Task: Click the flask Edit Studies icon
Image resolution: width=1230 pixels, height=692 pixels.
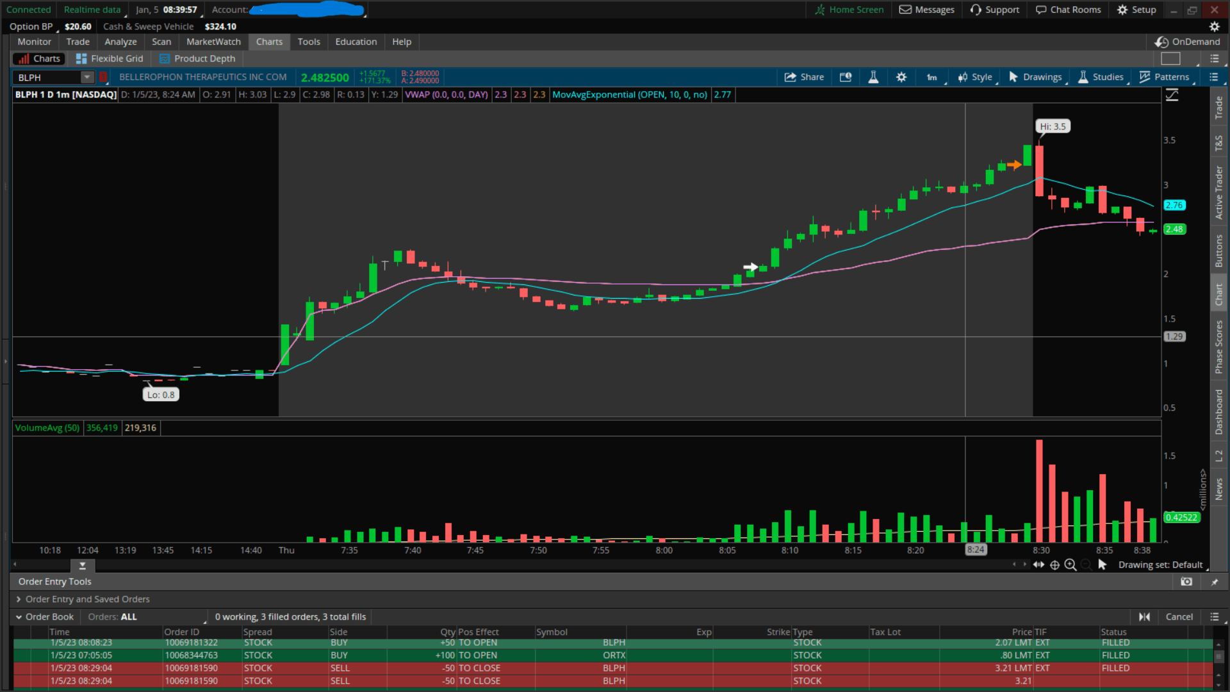Action: (873, 77)
